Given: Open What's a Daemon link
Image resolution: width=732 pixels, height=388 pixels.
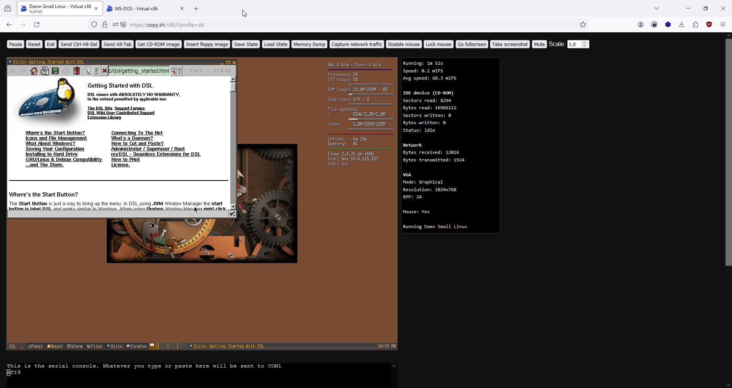Looking at the screenshot, I should [132, 138].
